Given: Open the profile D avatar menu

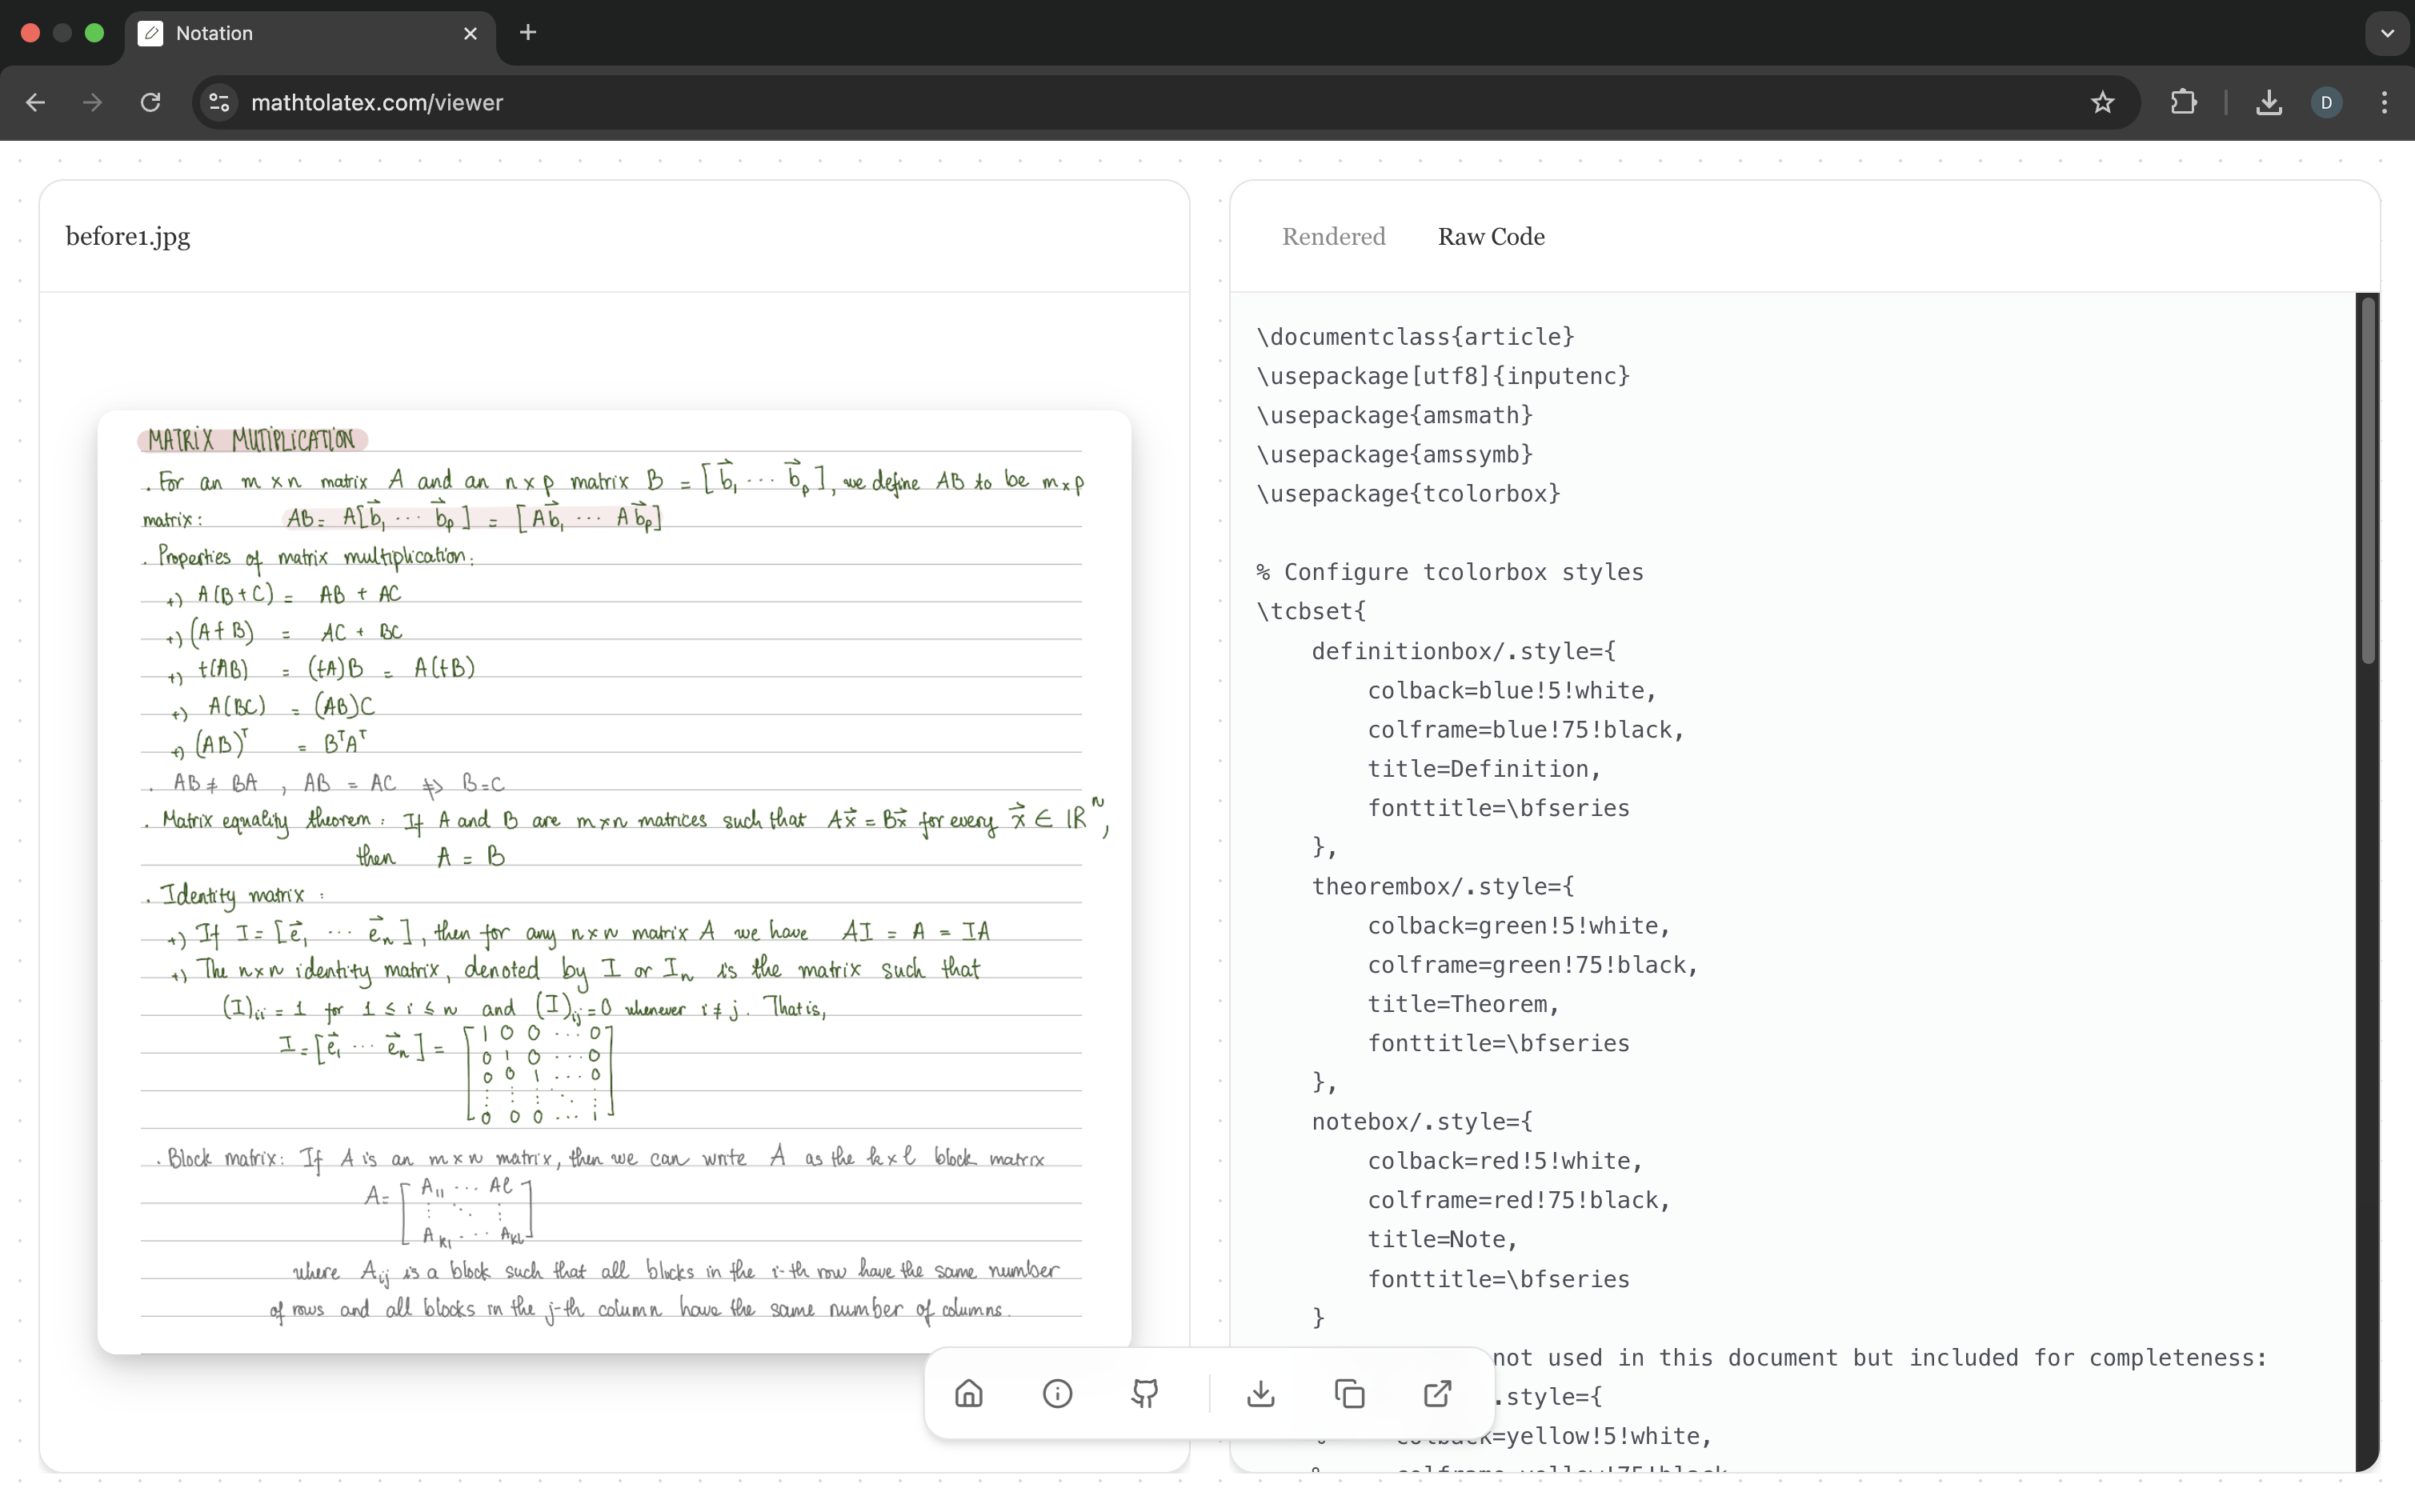Looking at the screenshot, I should 2326,102.
